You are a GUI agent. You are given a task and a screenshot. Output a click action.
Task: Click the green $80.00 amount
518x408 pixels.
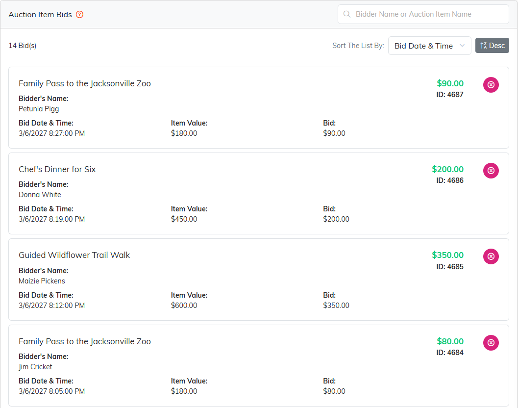click(450, 341)
